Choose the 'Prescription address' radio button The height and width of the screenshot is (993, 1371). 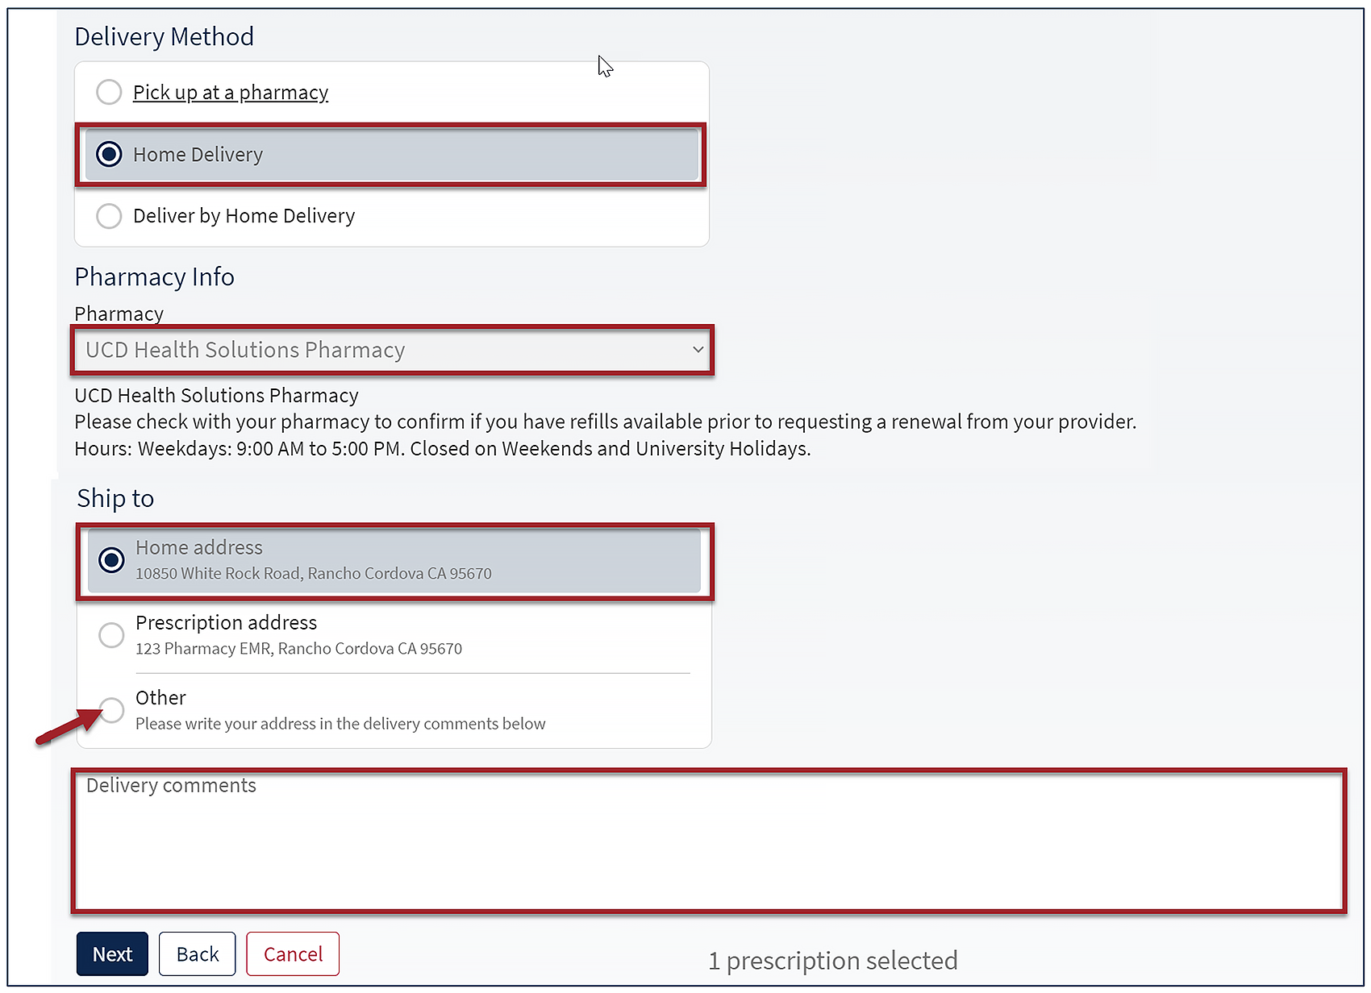click(x=111, y=635)
